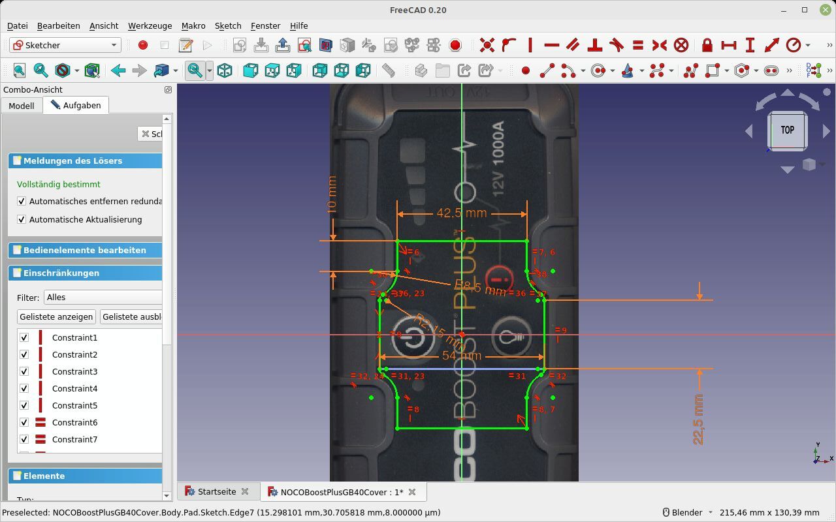Select the Slot creation tool

click(771, 70)
